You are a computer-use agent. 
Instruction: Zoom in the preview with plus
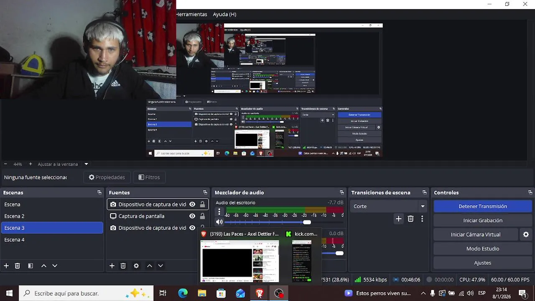coord(31,164)
